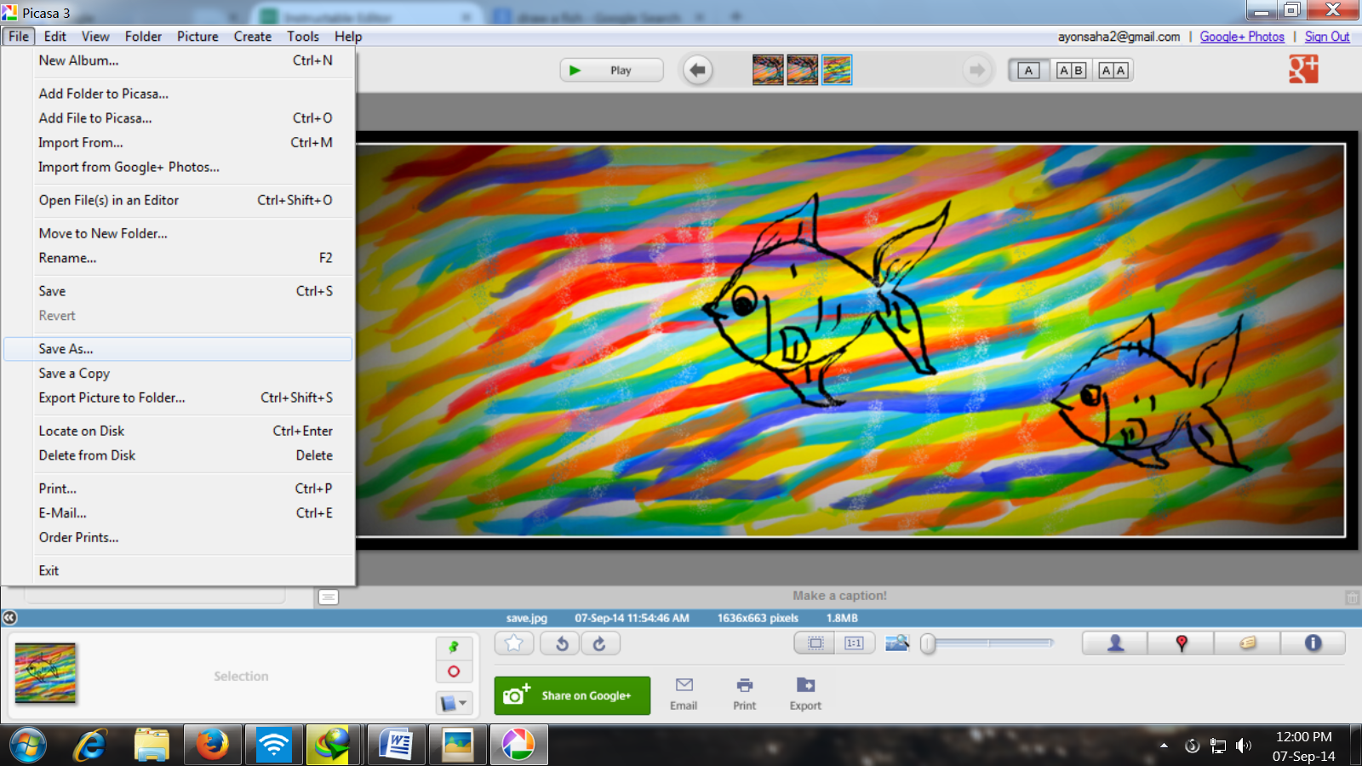
Task: Display photo at actual 1:1 size
Action: 854,643
